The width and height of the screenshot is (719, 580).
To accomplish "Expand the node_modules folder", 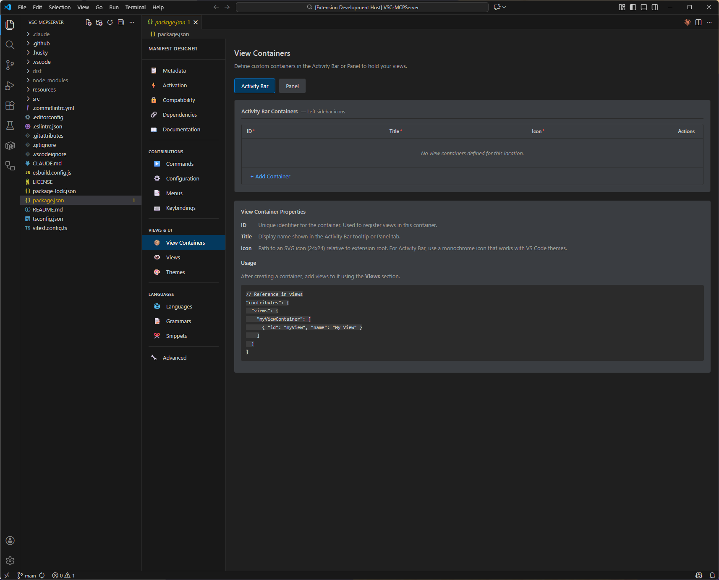I will [50, 80].
